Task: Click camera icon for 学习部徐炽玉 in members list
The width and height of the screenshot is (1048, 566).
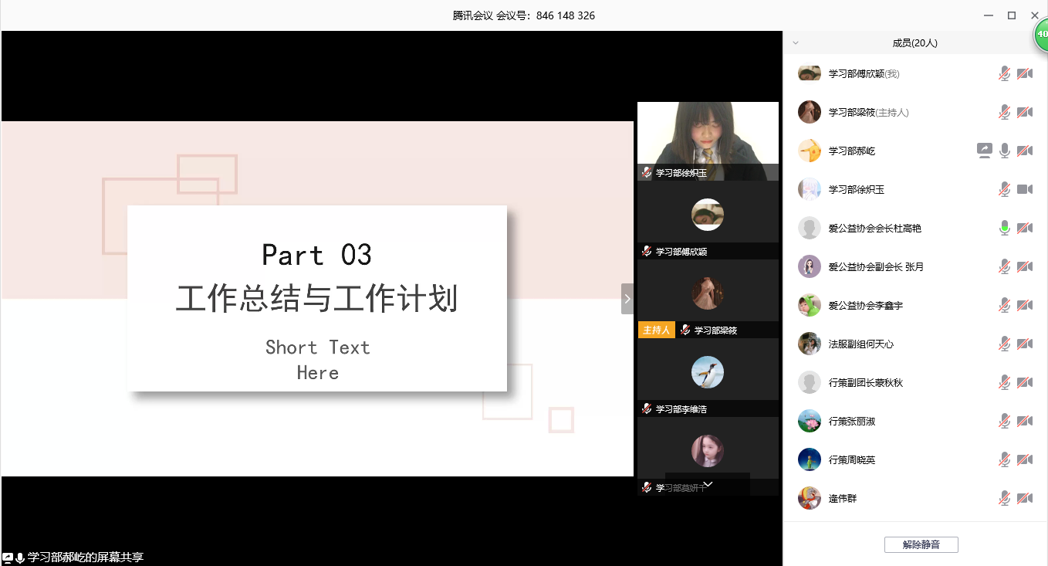Action: (1024, 189)
